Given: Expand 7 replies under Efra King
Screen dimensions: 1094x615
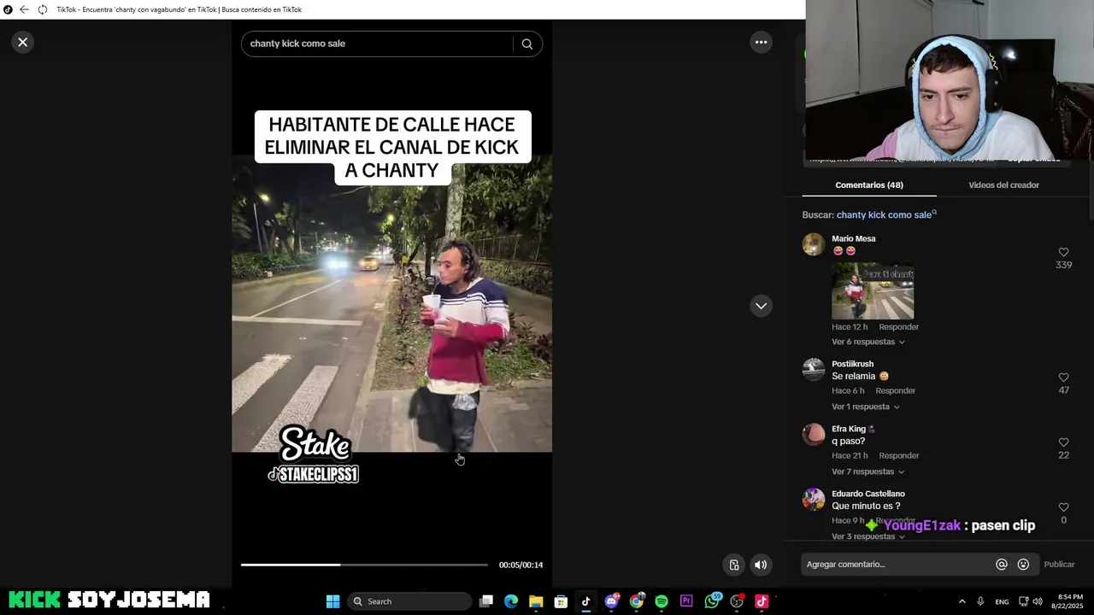Looking at the screenshot, I should click(x=868, y=471).
